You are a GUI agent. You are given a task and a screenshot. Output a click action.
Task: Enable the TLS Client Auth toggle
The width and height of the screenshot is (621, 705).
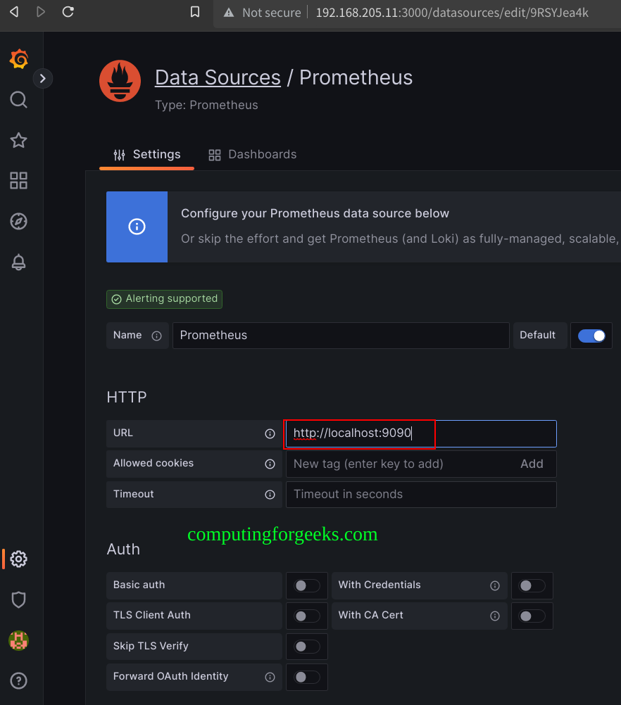[x=307, y=616]
